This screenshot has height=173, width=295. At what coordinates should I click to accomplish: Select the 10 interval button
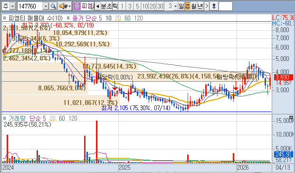[145, 6]
